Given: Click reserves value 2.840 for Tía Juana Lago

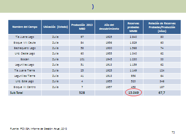Looking at the screenshot, I should point(133,37).
